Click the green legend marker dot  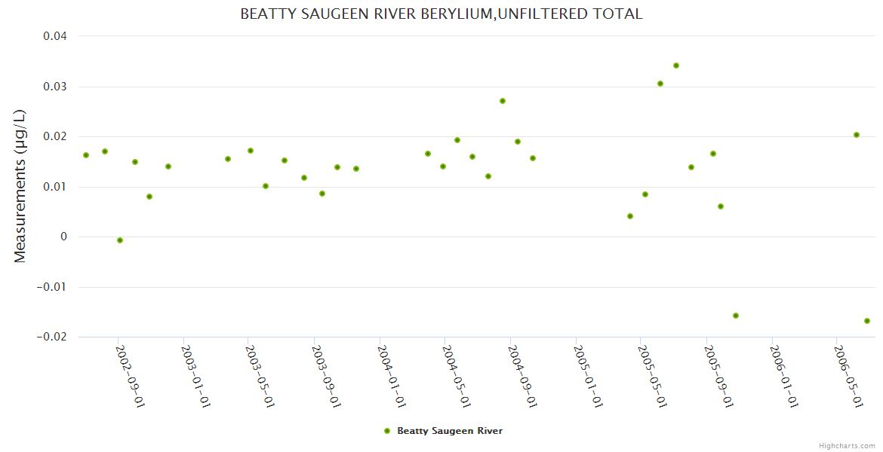(x=387, y=431)
